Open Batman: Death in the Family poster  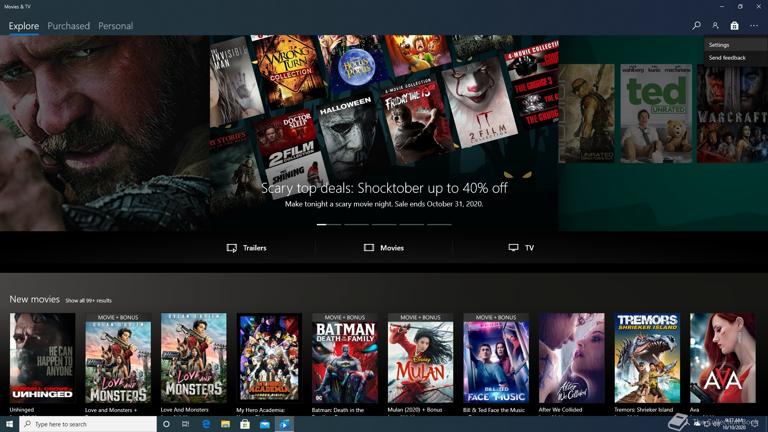345,358
